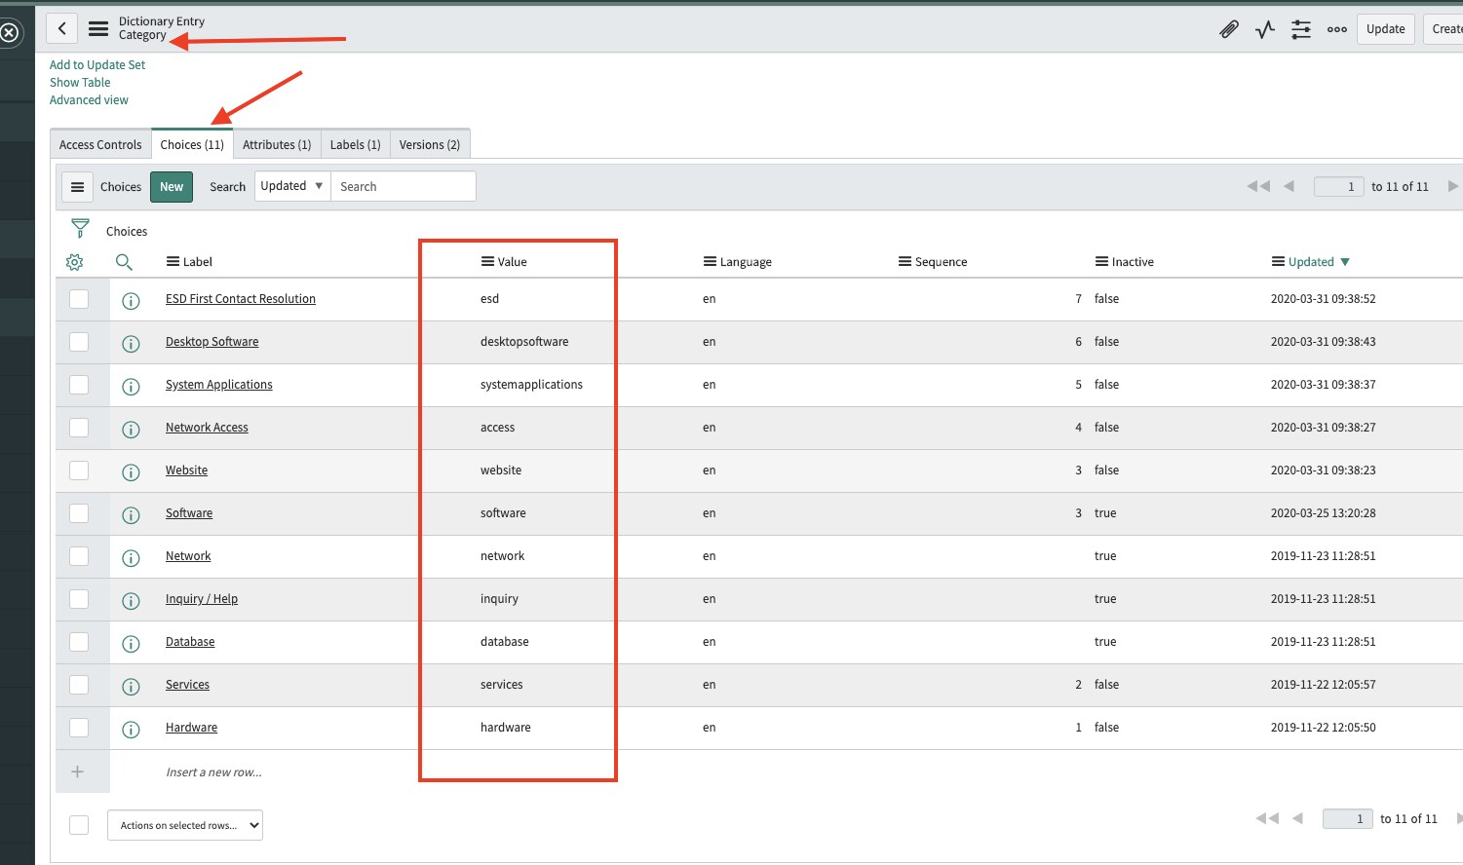Screen dimensions: 1463x865
Task: Expand the Actions on selected rows dropdown
Action: (x=184, y=825)
